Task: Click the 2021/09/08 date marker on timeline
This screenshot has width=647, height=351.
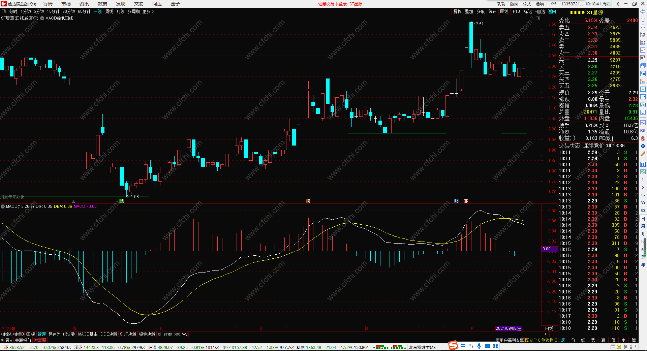Action: [509, 328]
